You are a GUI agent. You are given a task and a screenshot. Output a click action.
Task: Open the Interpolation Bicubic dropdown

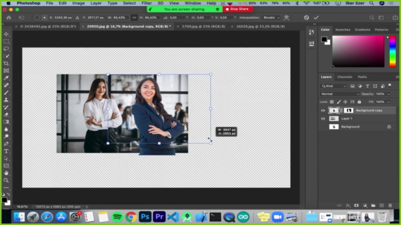(271, 17)
